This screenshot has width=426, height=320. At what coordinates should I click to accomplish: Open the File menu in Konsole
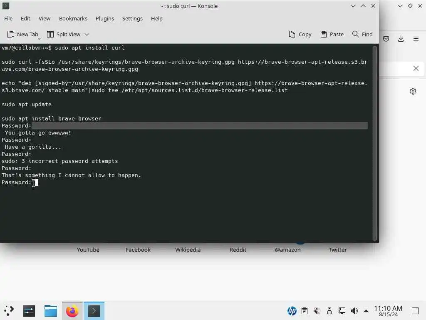pos(8,18)
